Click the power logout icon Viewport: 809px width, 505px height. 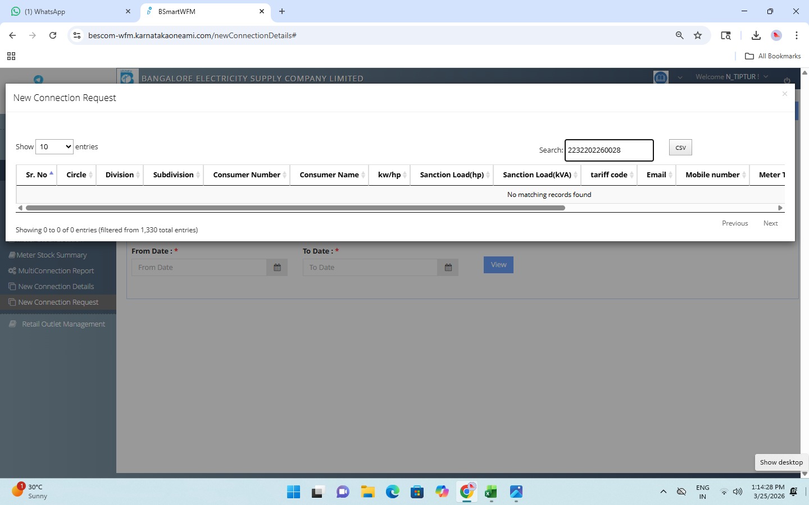click(x=787, y=80)
